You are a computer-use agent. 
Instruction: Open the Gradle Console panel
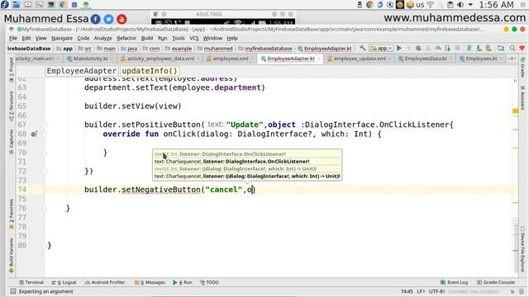(496, 282)
